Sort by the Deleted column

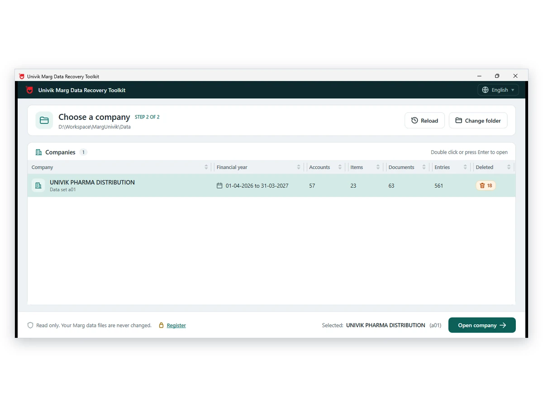click(x=493, y=167)
